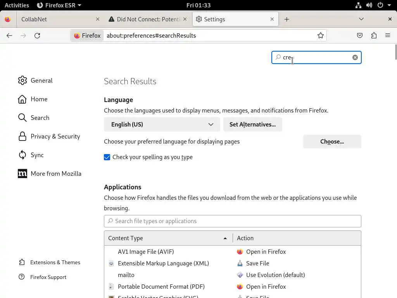397x298 pixels.
Task: Click the reload page icon
Action: (x=37, y=36)
